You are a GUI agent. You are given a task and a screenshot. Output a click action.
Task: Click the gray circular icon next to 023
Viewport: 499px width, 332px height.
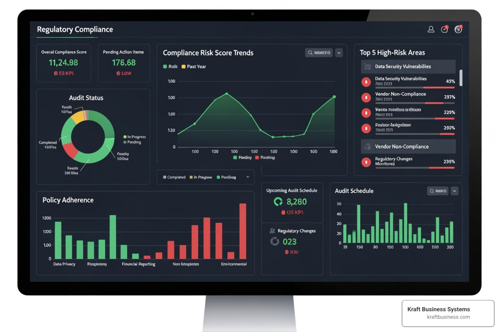(x=275, y=242)
